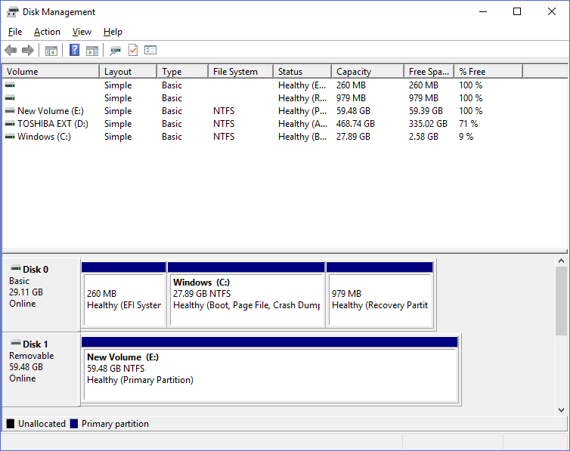This screenshot has width=570, height=451.
Task: Sort the list by Capacity column header
Action: pos(367,72)
